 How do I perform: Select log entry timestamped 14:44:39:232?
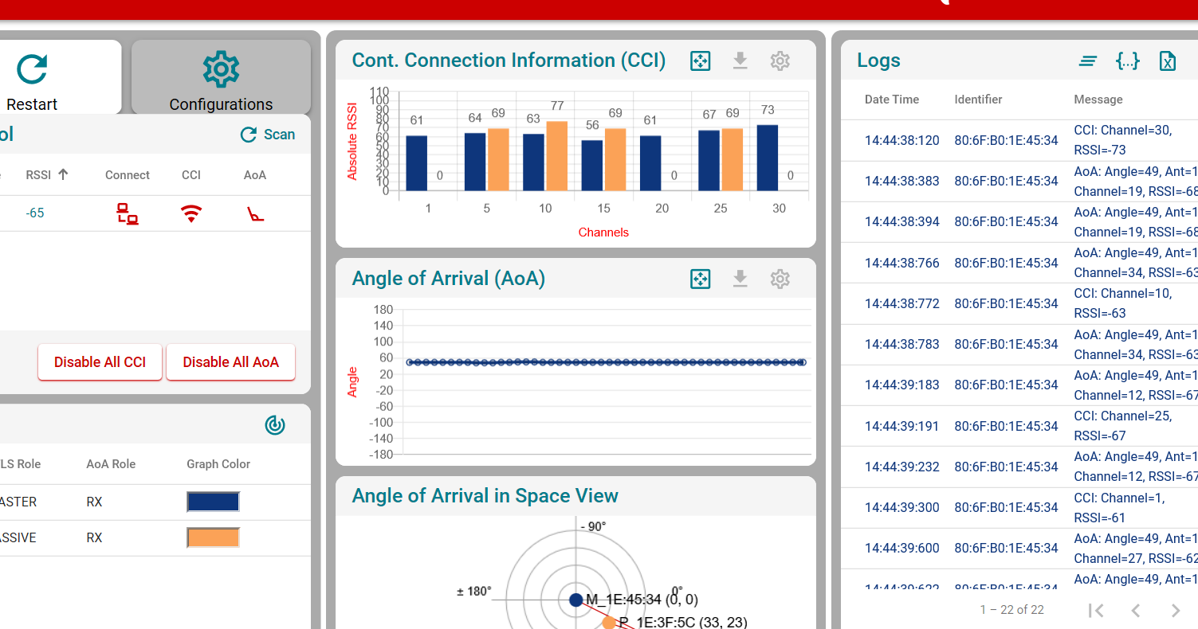click(x=902, y=467)
